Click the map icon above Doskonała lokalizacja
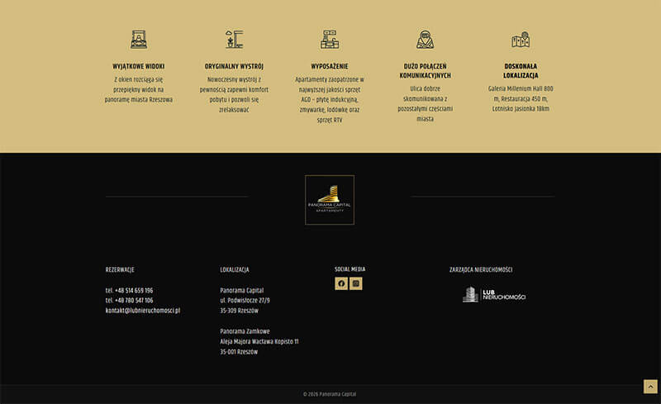This screenshot has height=404, width=661. tap(520, 39)
